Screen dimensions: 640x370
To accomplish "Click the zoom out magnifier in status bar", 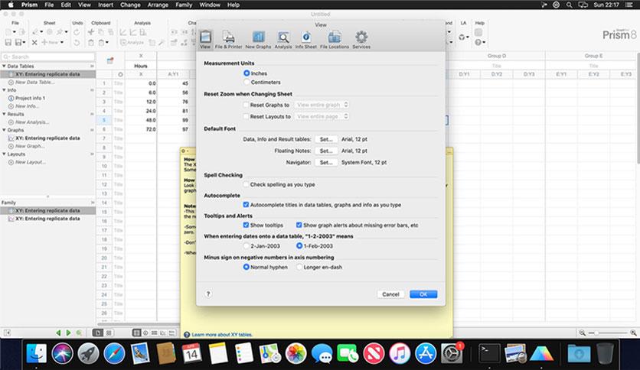I will [x=582, y=333].
